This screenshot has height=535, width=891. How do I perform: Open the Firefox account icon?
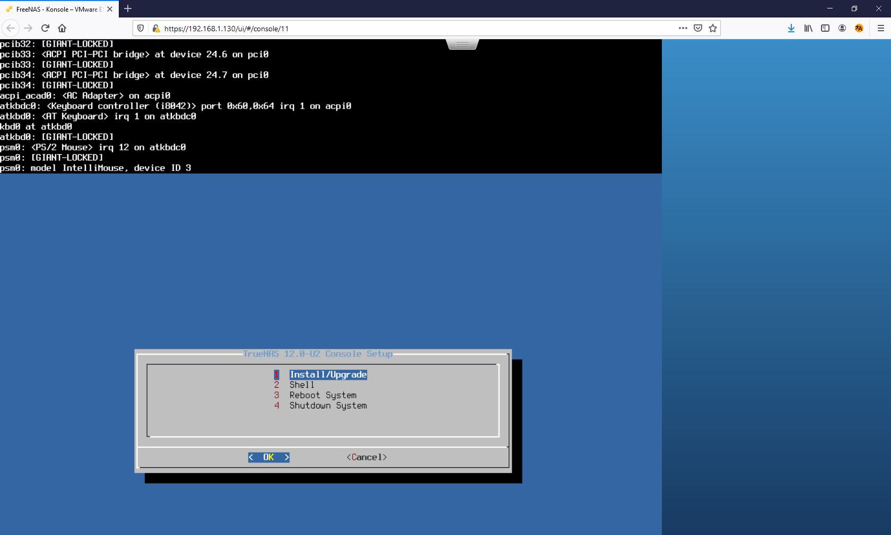pos(842,28)
